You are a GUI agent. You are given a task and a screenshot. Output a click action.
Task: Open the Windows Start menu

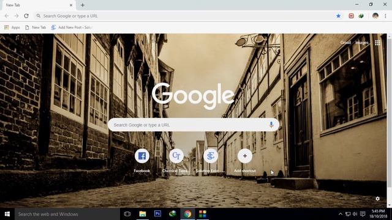(x=7, y=214)
